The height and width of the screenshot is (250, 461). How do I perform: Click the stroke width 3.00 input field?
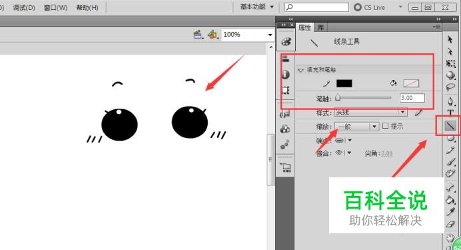click(x=412, y=98)
